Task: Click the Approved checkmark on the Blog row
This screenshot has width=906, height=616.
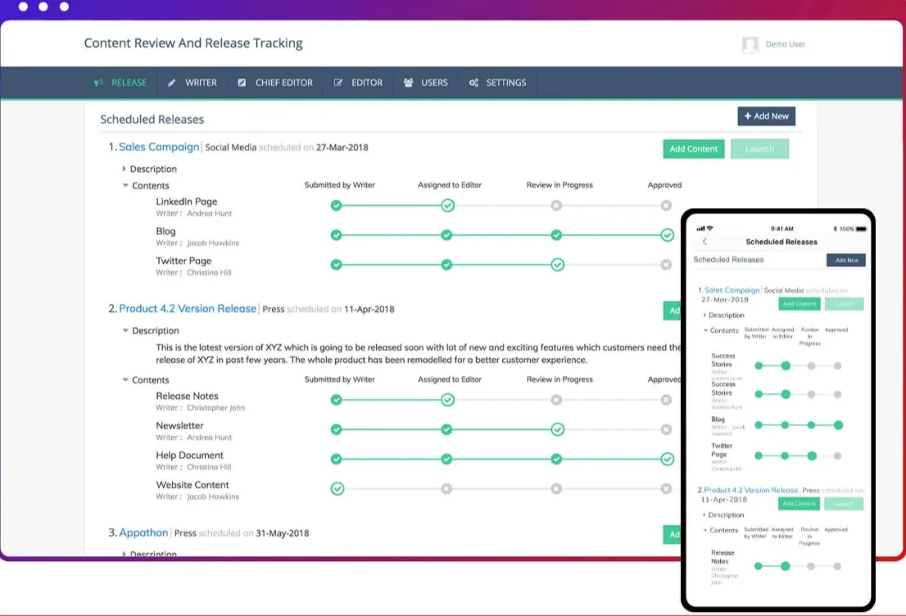Action: coord(668,235)
